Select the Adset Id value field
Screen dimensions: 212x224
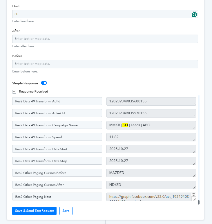(151, 113)
